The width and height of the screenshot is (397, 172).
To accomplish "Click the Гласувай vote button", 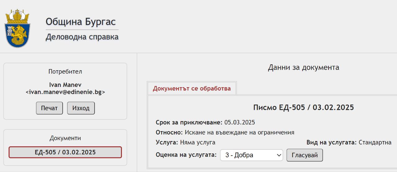I will click(x=305, y=155).
